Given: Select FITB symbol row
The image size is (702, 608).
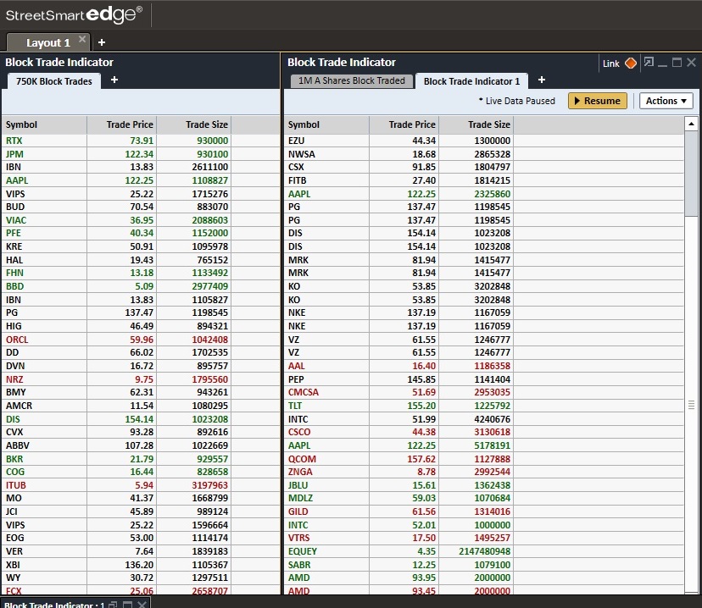Looking at the screenshot, I should pyautogui.click(x=297, y=180).
